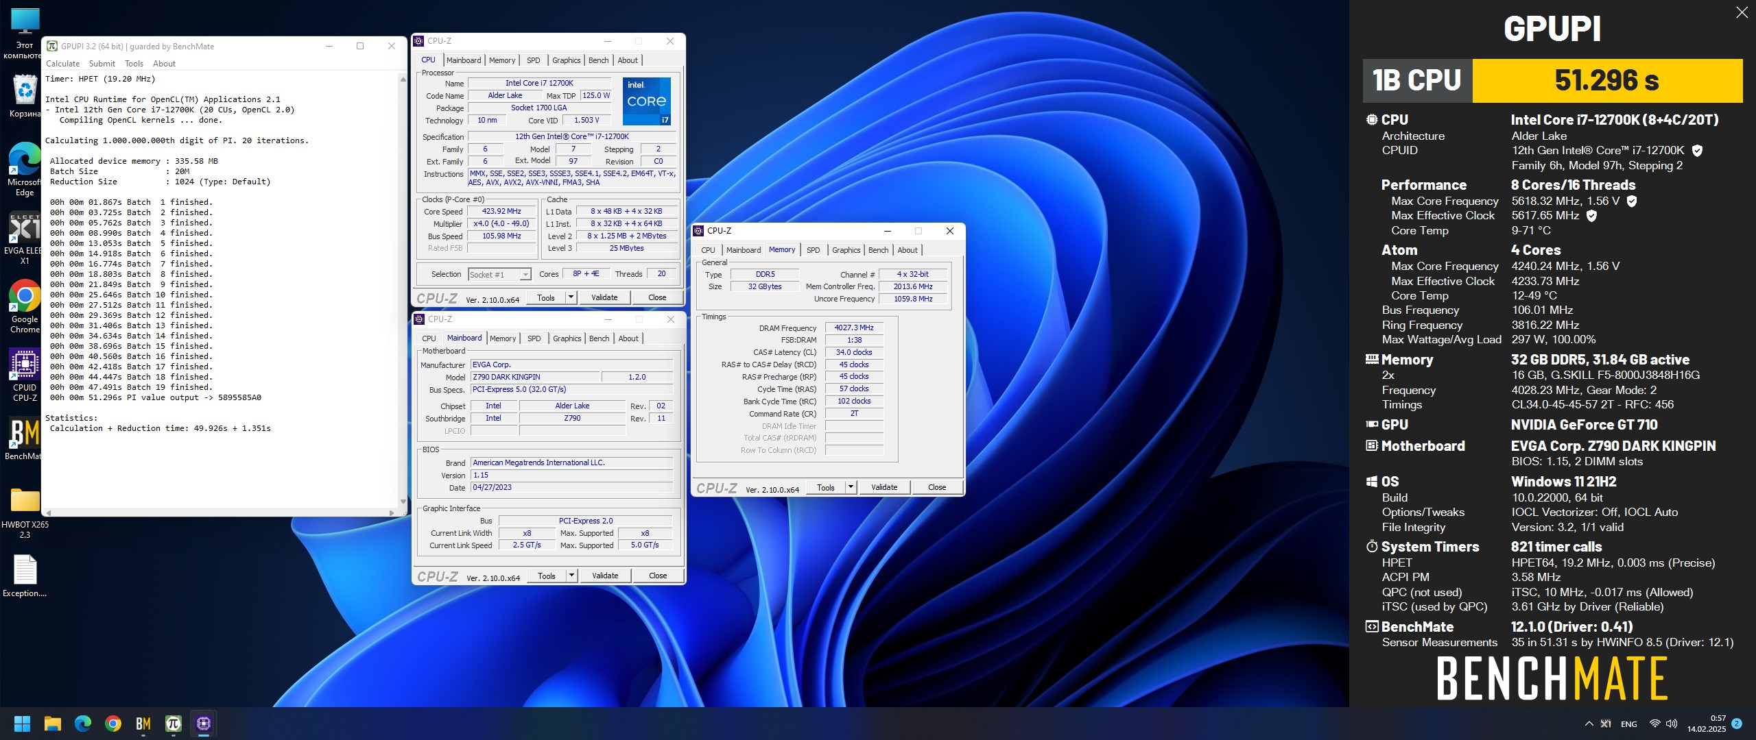
Task: Open the notification count badge
Action: [x=1737, y=724]
